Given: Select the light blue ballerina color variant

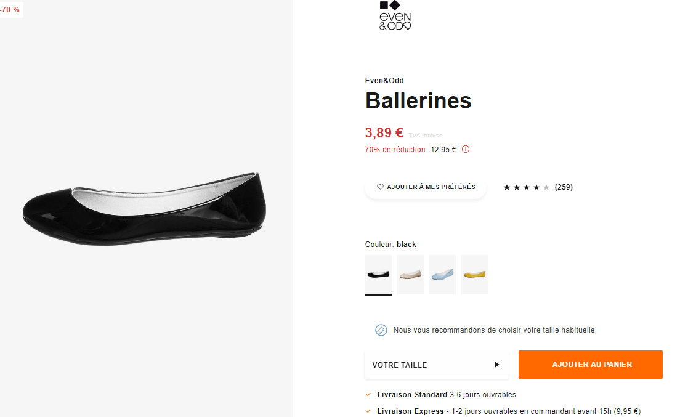Looking at the screenshot, I should click(442, 274).
